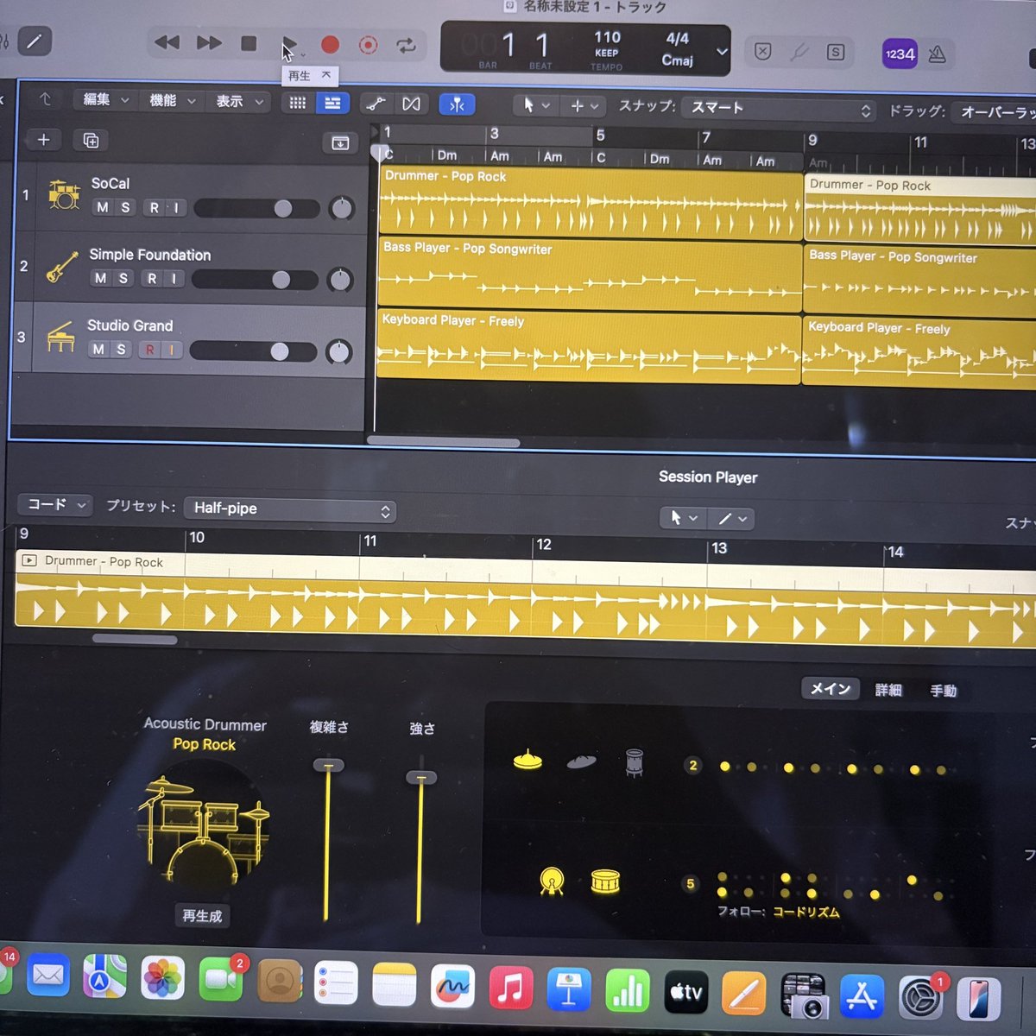
Task: Open Session Player pencil tool menu
Action: point(731,519)
